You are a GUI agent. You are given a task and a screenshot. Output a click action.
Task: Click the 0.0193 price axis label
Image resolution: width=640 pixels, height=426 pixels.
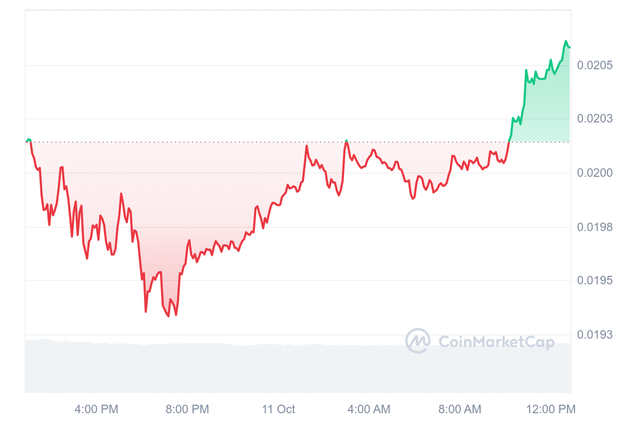[x=595, y=335]
